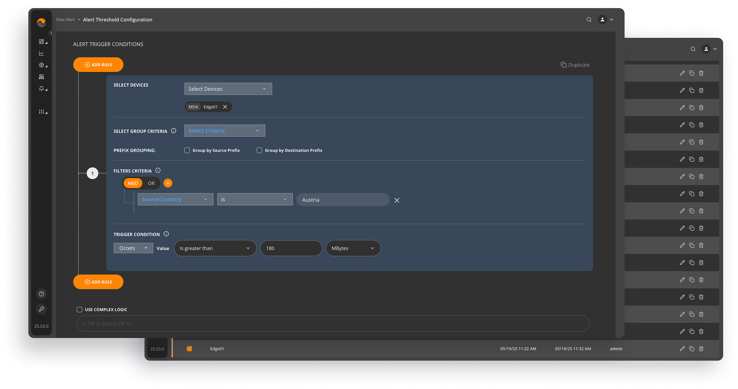
Task: Remove the Source Country filter row
Action: [x=397, y=200]
